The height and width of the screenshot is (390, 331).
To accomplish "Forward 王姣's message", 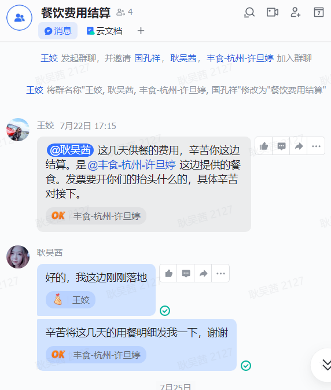I will 299,146.
